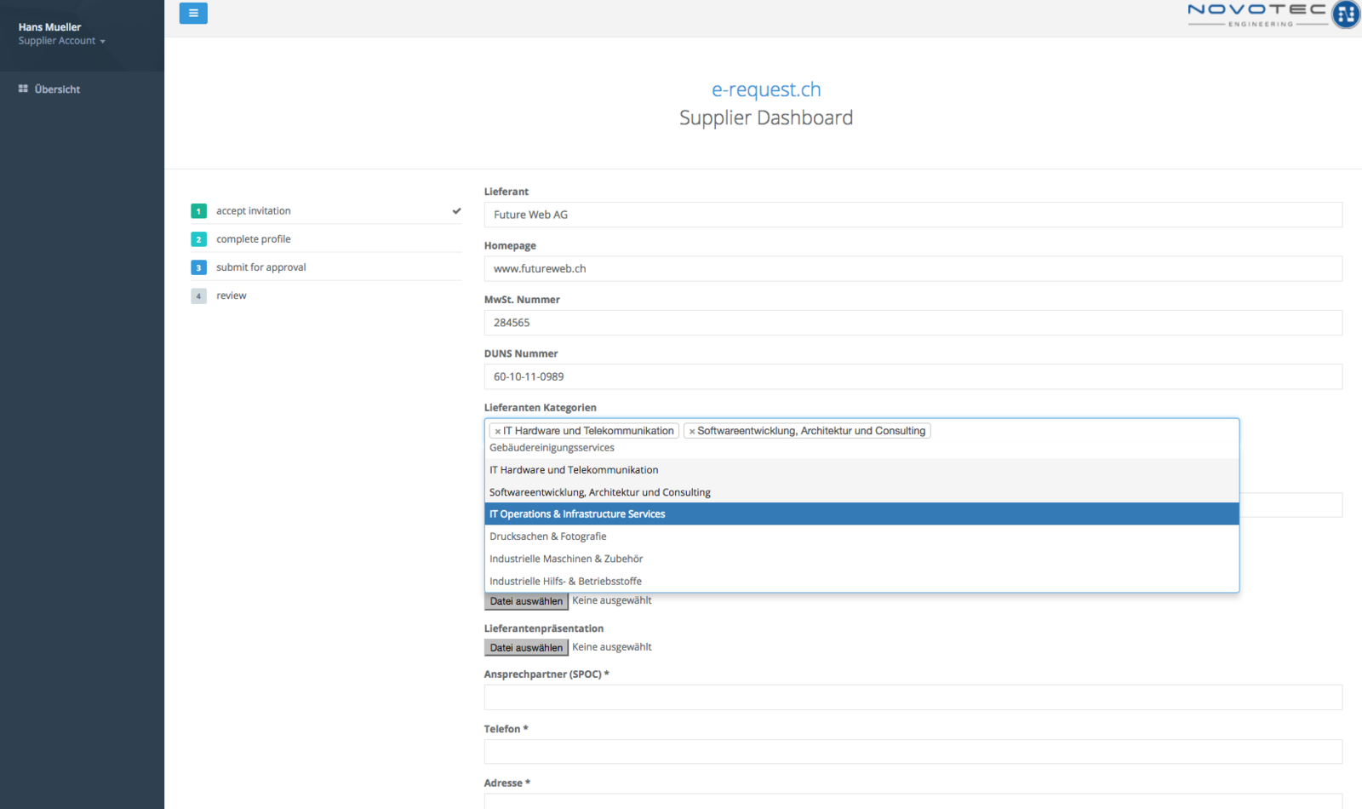Image resolution: width=1362 pixels, height=809 pixels.
Task: Click into the Telefon input field
Action: click(913, 752)
